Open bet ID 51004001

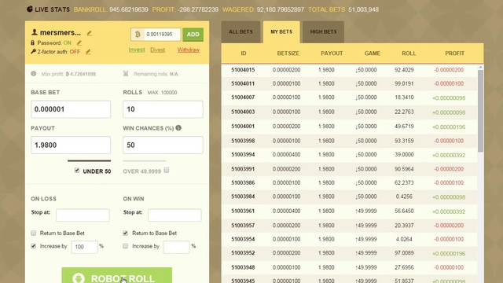point(243,126)
